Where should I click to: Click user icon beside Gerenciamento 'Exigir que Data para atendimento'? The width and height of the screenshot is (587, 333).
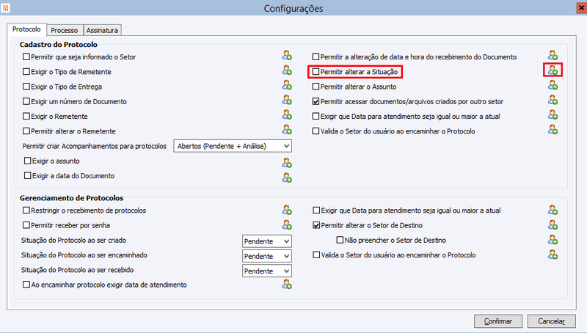(553, 210)
